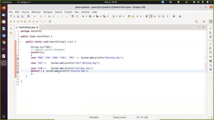Open the Debug configurations dropdown arrow
This screenshot has width=214, height=120.
86,16
